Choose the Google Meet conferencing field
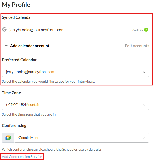Image resolution: width=153 pixels, height=163 pixels. click(x=82, y=138)
